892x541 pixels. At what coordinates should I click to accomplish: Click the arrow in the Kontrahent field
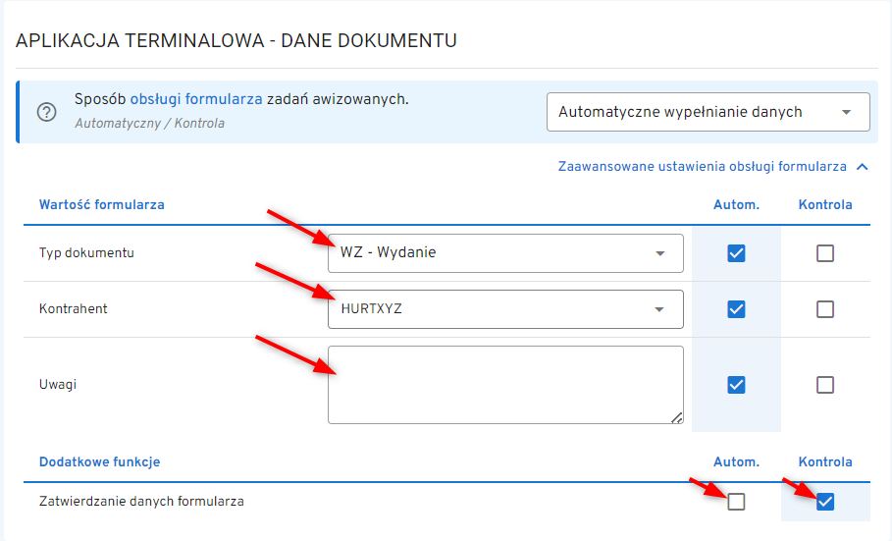pyautogui.click(x=659, y=310)
